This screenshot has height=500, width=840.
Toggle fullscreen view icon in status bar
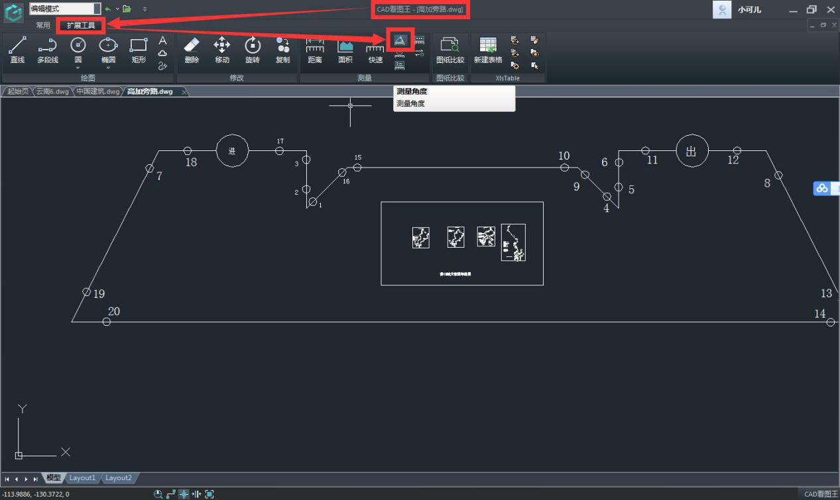(210, 494)
